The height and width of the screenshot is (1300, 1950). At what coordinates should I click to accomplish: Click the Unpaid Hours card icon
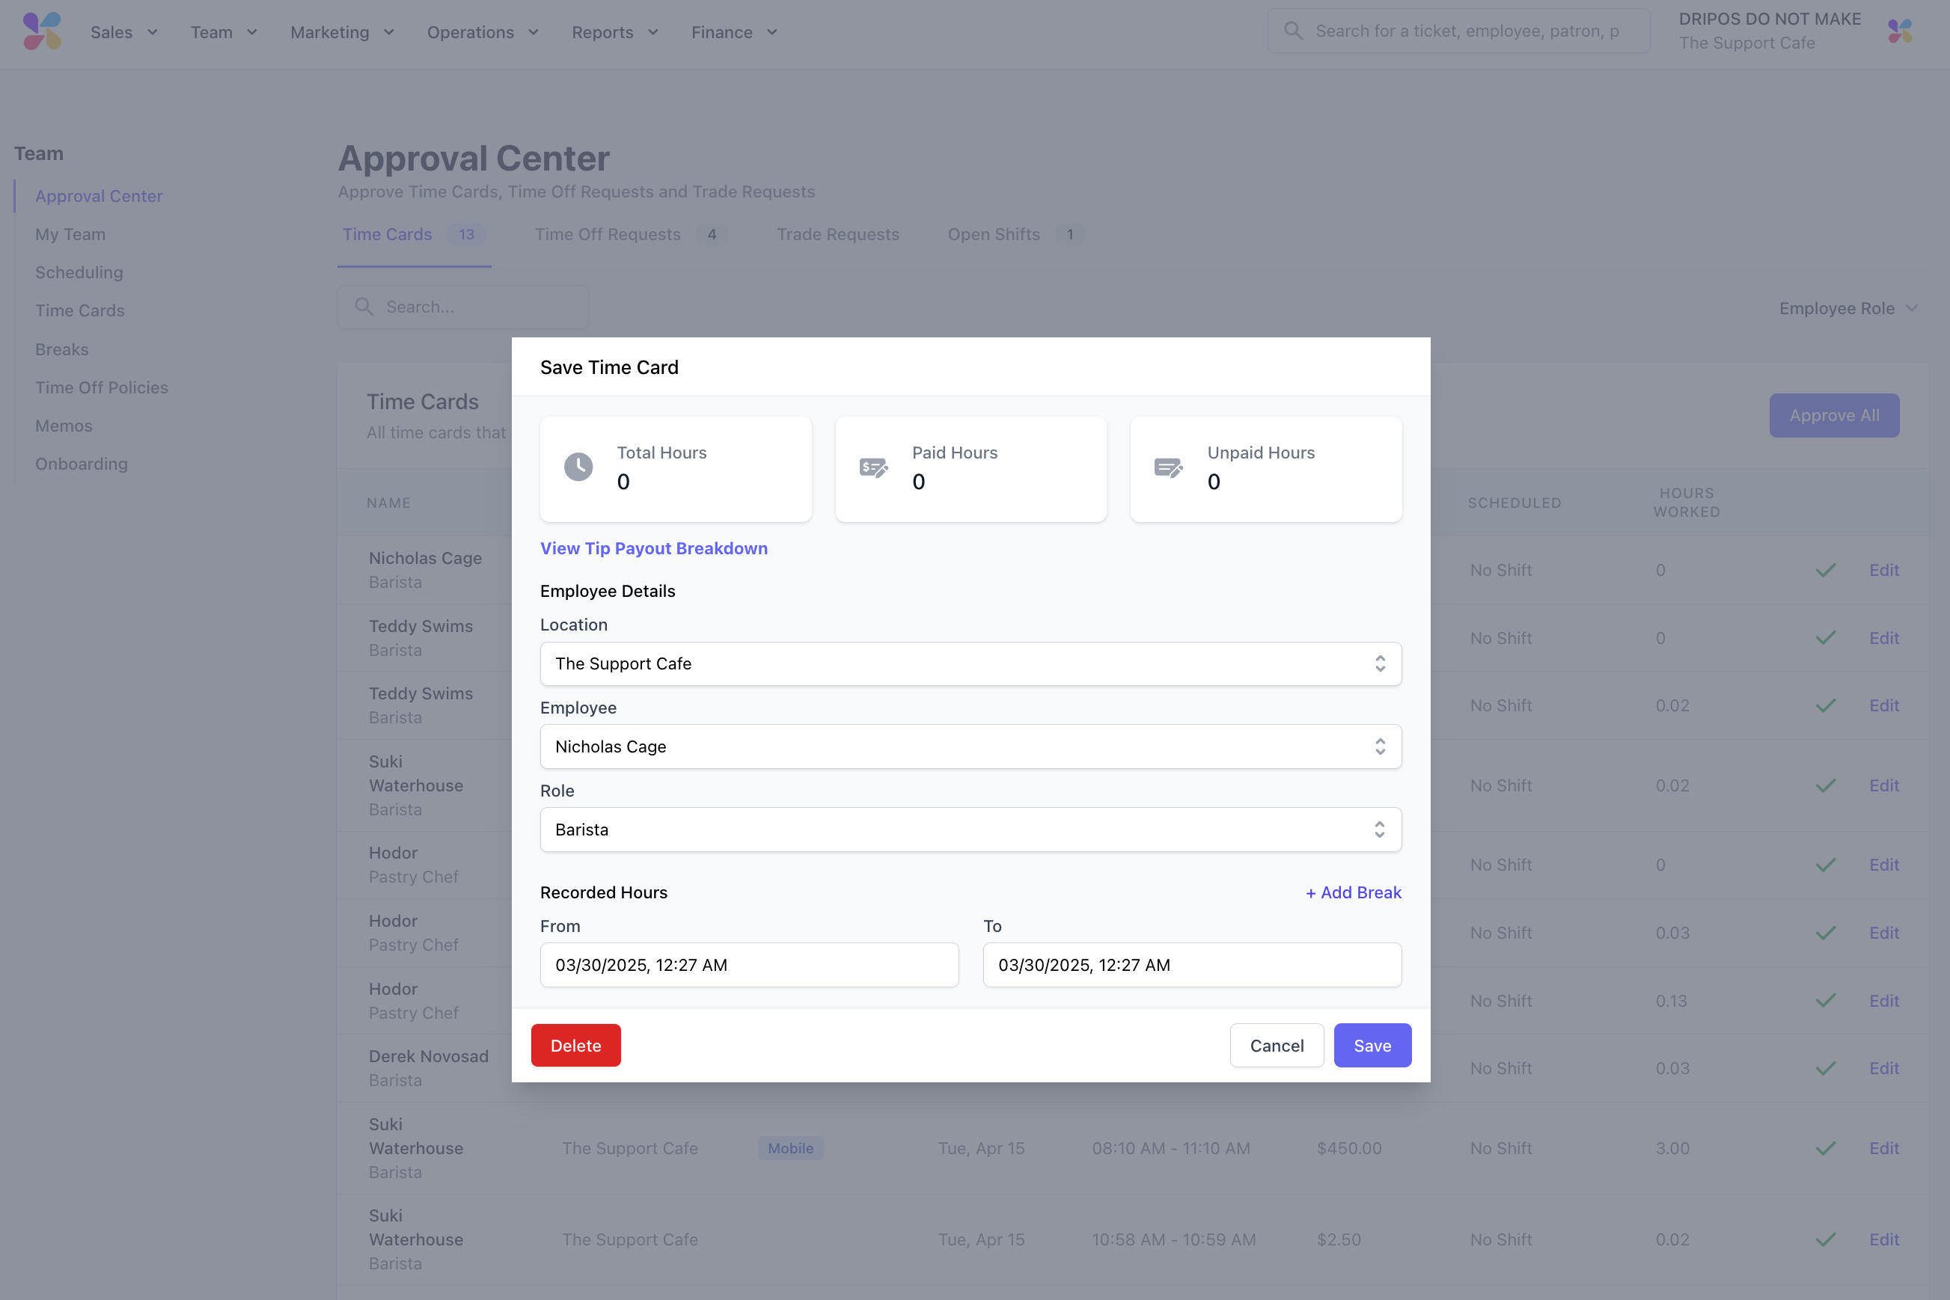click(1168, 467)
